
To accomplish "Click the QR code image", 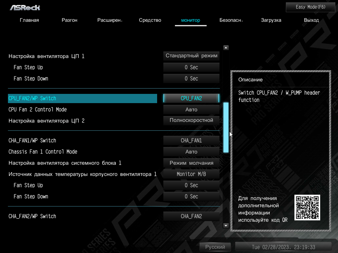I will pyautogui.click(x=307, y=208).
